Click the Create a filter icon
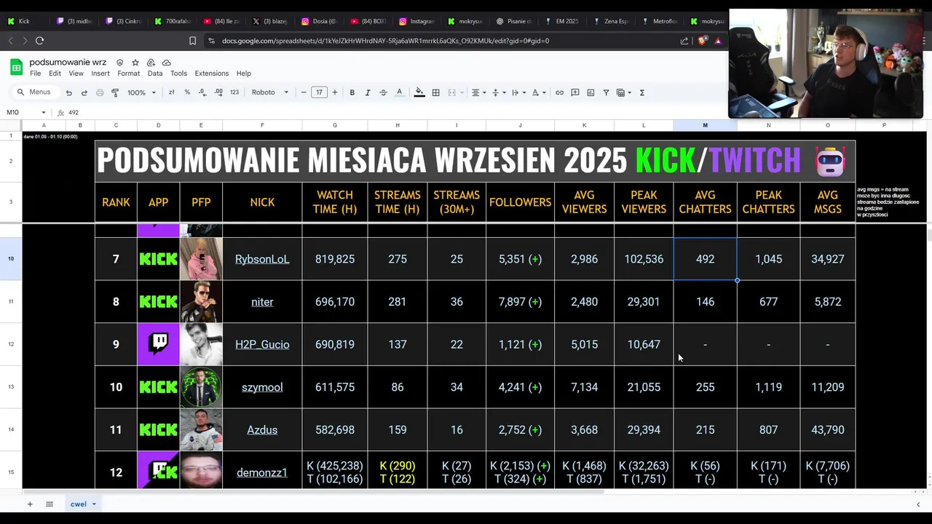This screenshot has height=524, width=932. pyautogui.click(x=606, y=92)
